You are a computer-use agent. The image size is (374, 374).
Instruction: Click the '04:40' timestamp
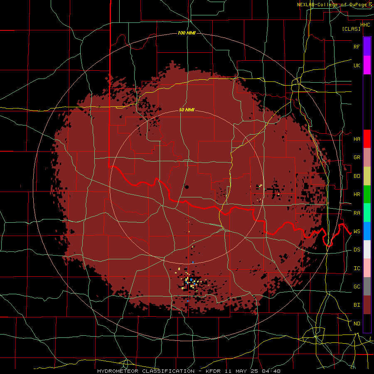pos(271,371)
